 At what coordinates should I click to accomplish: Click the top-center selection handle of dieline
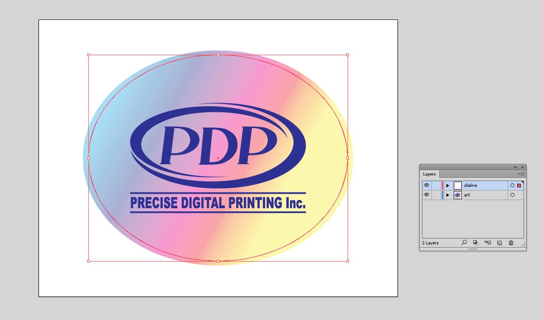(x=218, y=55)
